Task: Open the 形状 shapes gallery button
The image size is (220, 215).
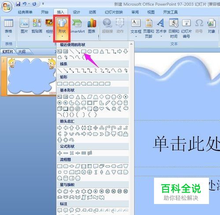Action: coord(62,29)
